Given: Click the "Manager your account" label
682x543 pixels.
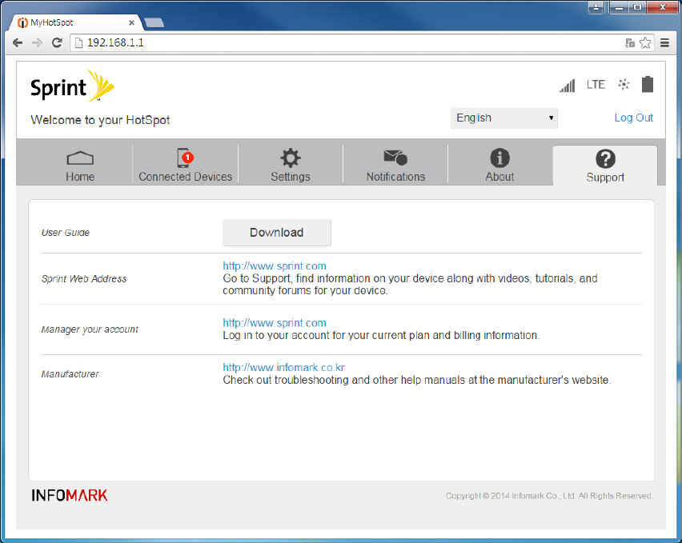Looking at the screenshot, I should (90, 329).
